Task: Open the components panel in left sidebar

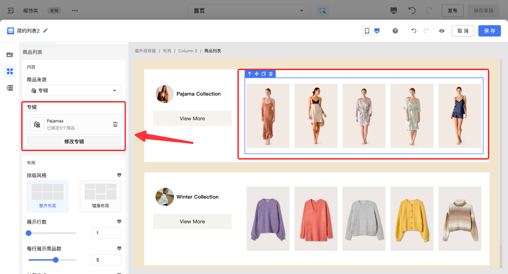Action: tap(10, 71)
